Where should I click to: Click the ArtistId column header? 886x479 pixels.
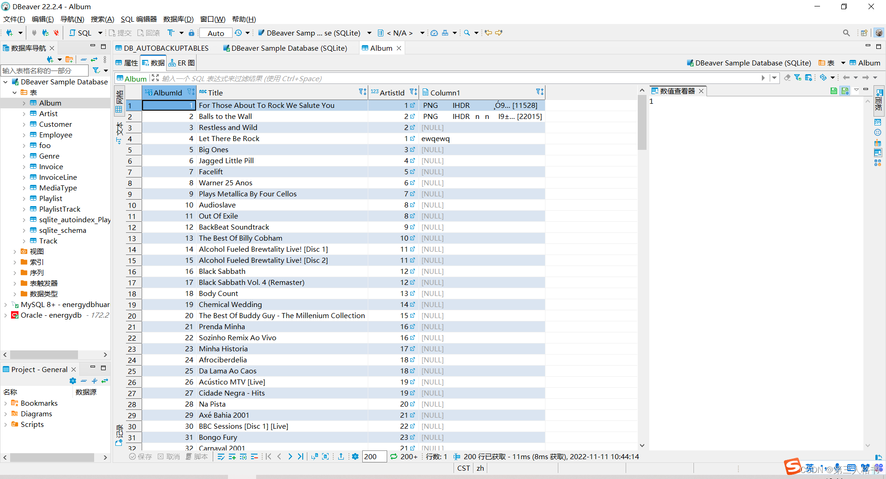pyautogui.click(x=393, y=93)
